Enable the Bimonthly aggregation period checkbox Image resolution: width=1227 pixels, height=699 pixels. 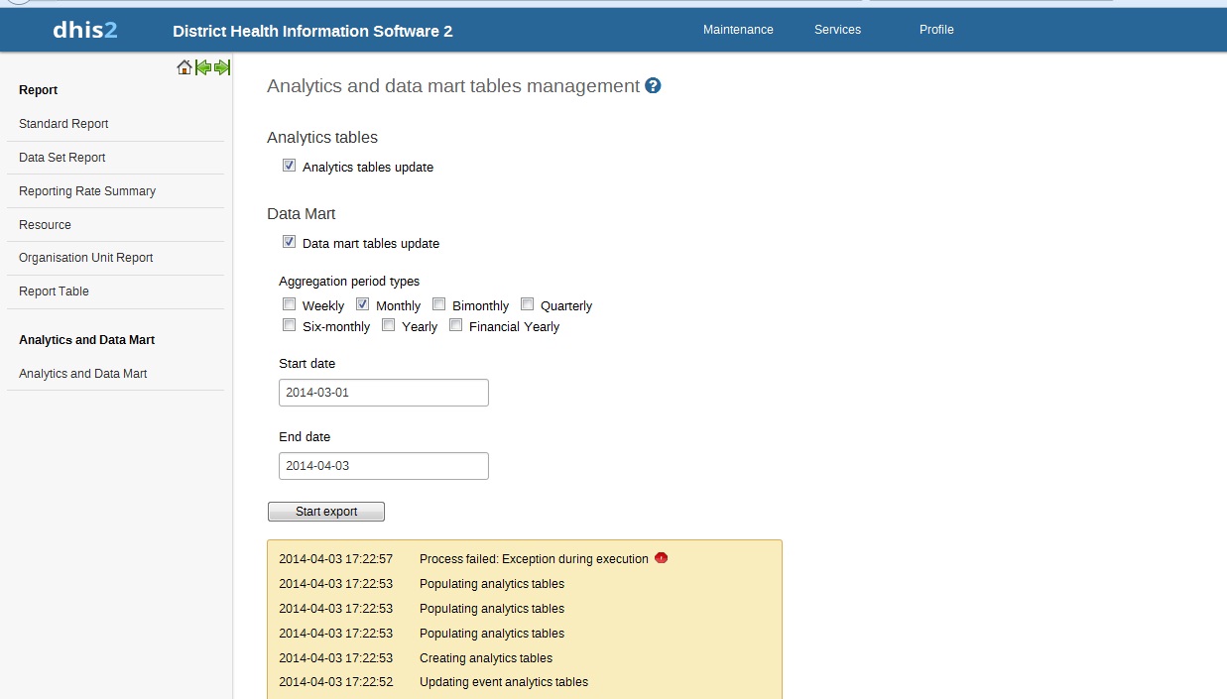coord(439,304)
